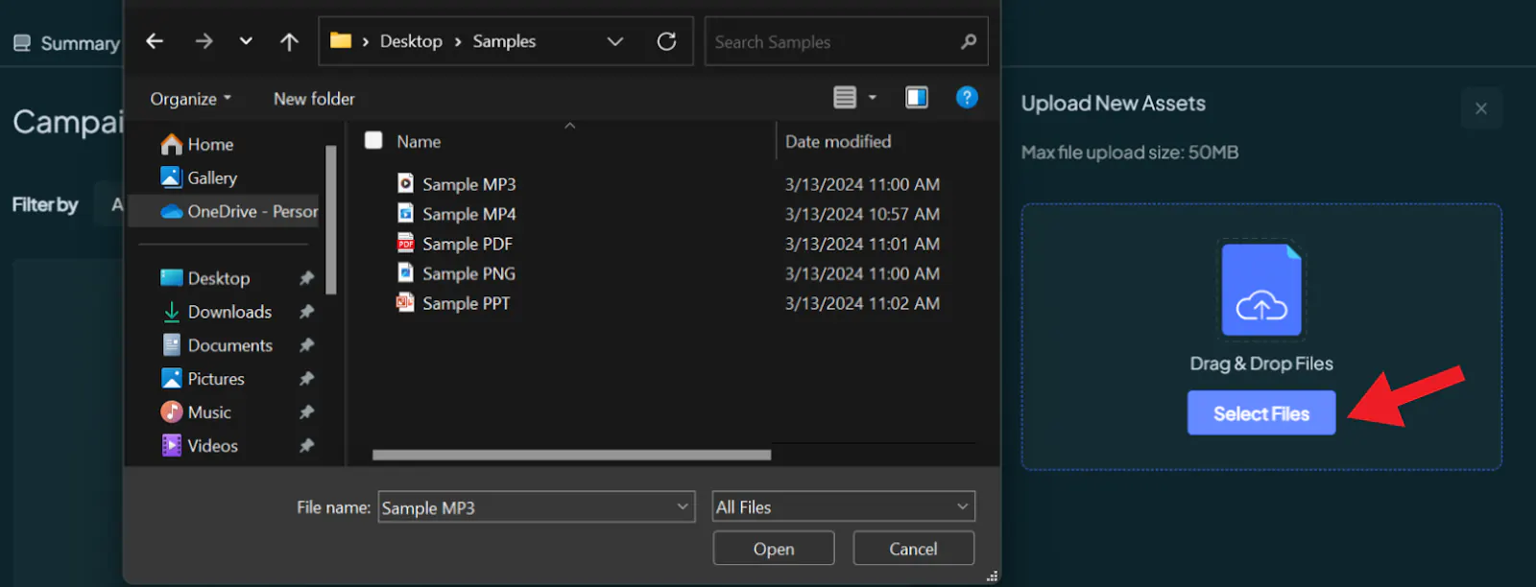
Task: Open the help question mark
Action: [x=967, y=97]
